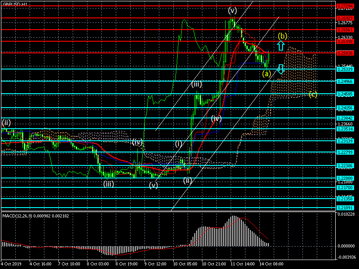This screenshot has width=359, height=269.
Task: Click the red 1.27294 price level tag
Action: 347,7
